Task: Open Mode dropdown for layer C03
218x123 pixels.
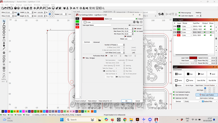Action: coord(187,29)
